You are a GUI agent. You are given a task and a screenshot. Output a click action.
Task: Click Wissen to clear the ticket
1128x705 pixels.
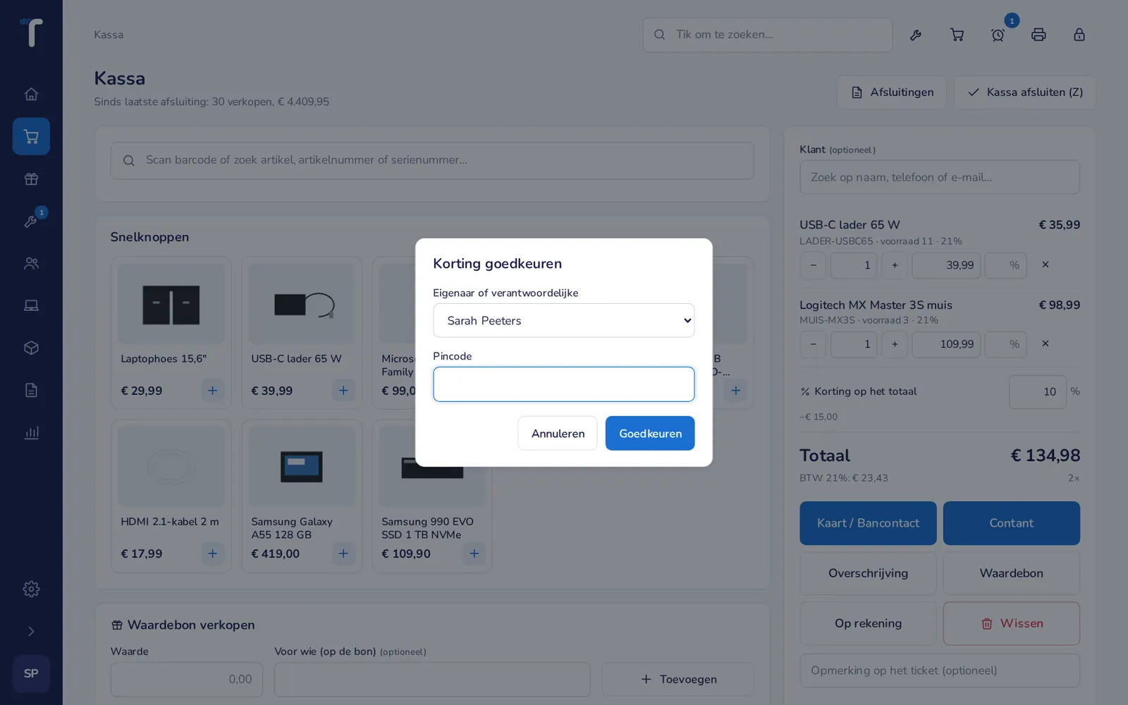pyautogui.click(x=1011, y=623)
